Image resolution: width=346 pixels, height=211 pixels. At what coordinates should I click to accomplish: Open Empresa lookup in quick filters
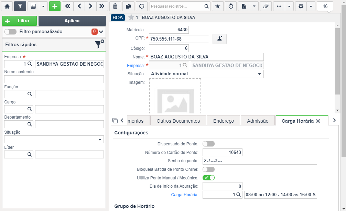pos(30,64)
